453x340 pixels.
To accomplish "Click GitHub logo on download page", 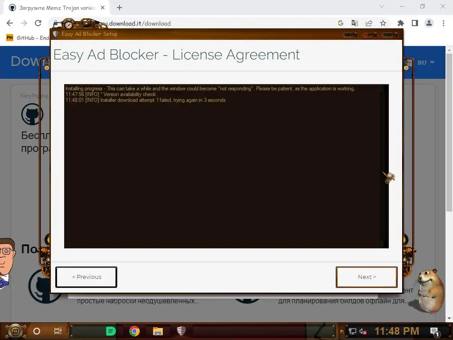I will pos(32,114).
